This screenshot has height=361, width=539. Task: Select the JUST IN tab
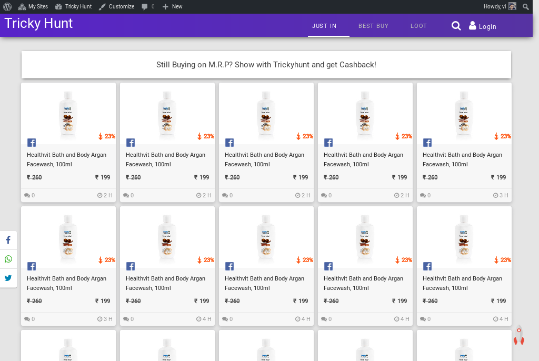click(324, 26)
